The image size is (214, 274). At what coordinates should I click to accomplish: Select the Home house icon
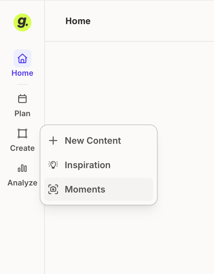tap(22, 58)
